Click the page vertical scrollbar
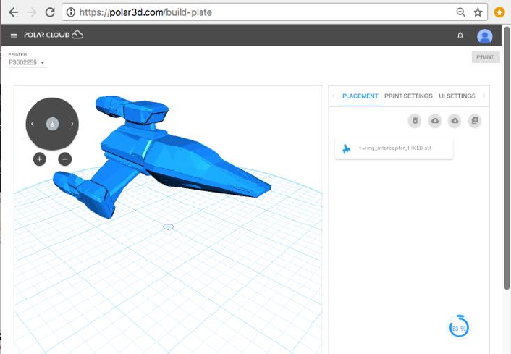The image size is (511, 354). (507, 158)
